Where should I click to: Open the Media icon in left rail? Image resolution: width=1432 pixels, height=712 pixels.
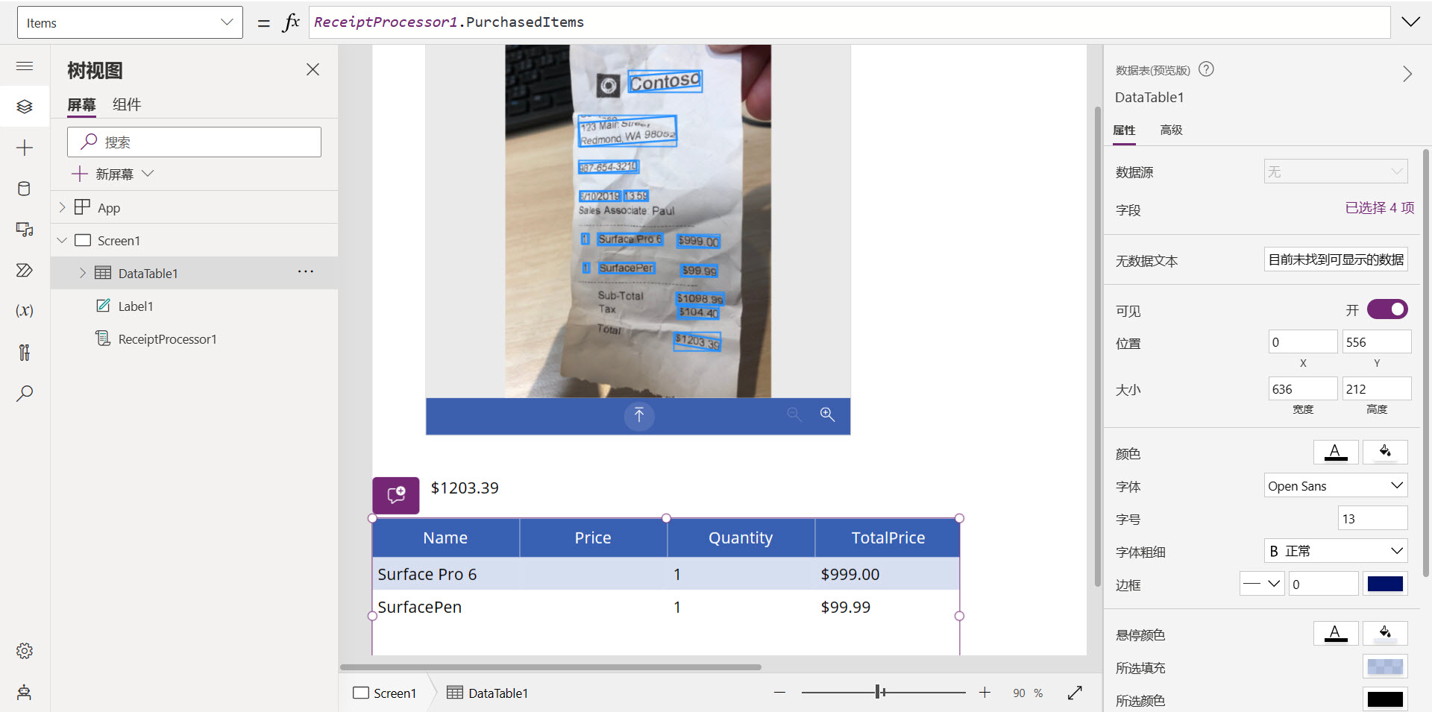[25, 230]
